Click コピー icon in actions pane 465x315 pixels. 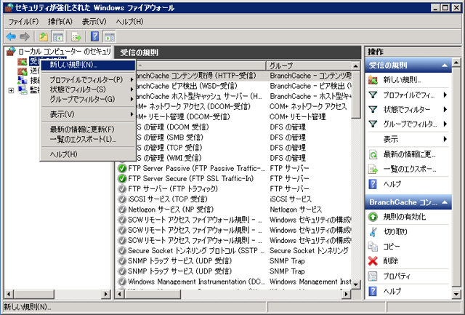click(373, 246)
